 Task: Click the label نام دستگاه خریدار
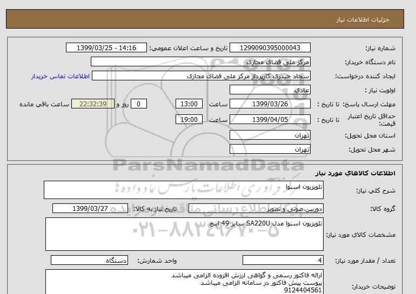(x=370, y=62)
